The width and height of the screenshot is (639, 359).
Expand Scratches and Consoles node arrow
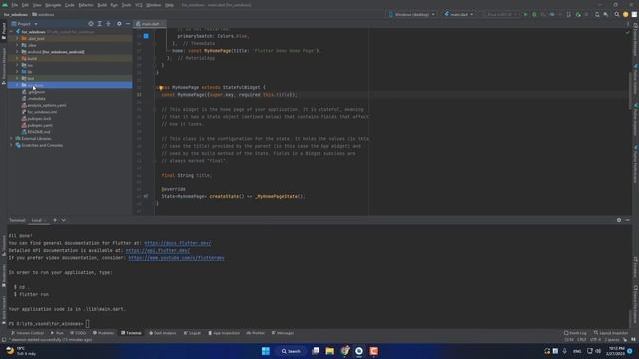click(11, 145)
